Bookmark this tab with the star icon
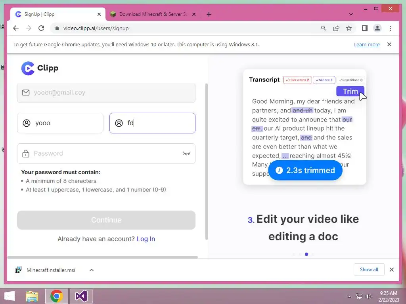 (349, 28)
